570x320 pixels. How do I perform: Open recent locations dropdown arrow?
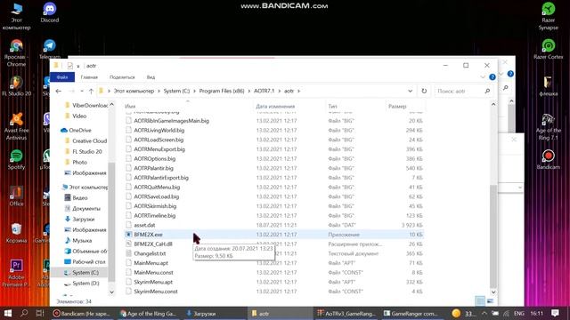tap(82, 91)
